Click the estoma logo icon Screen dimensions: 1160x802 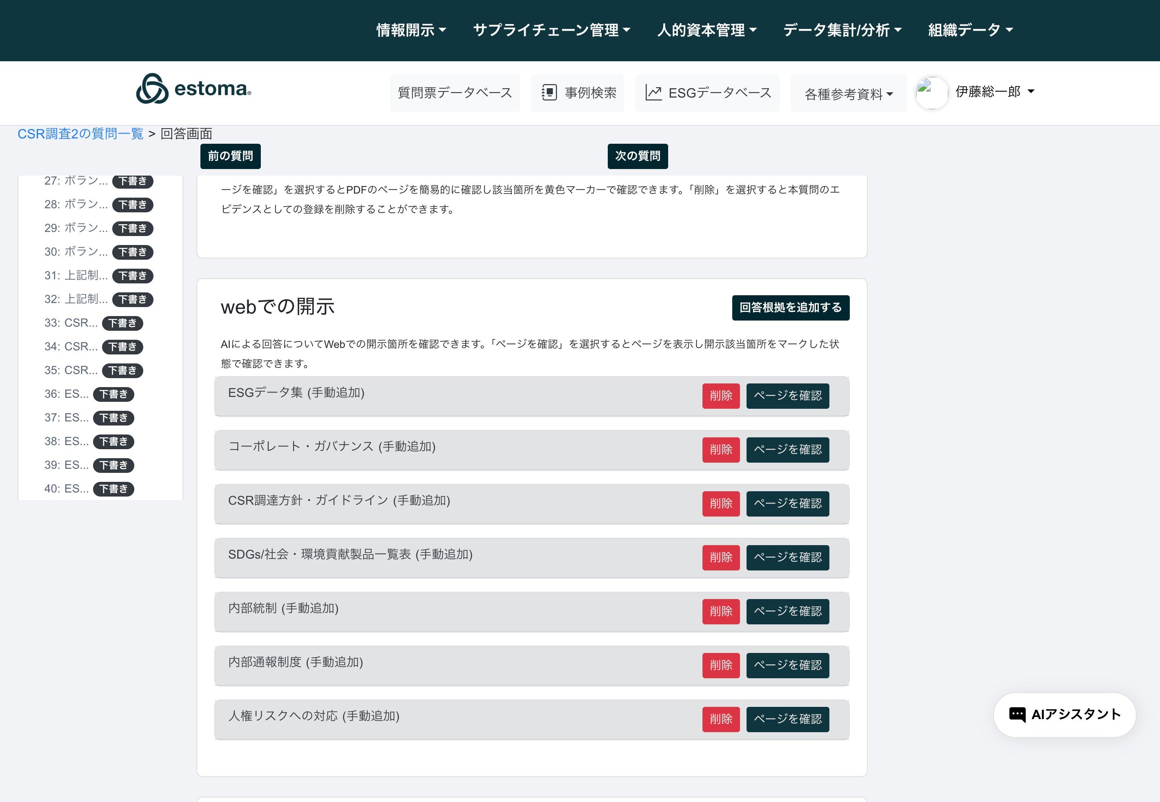click(152, 89)
